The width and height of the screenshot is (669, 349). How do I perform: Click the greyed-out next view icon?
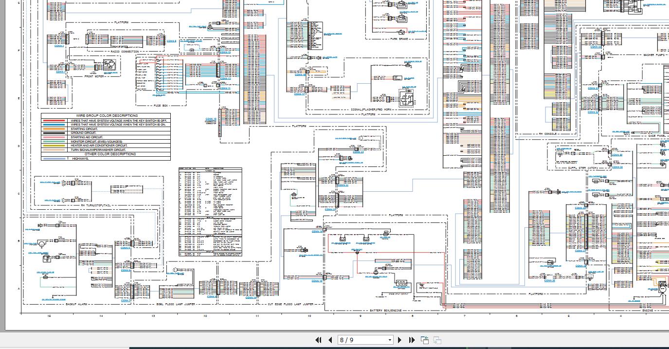coord(437,340)
